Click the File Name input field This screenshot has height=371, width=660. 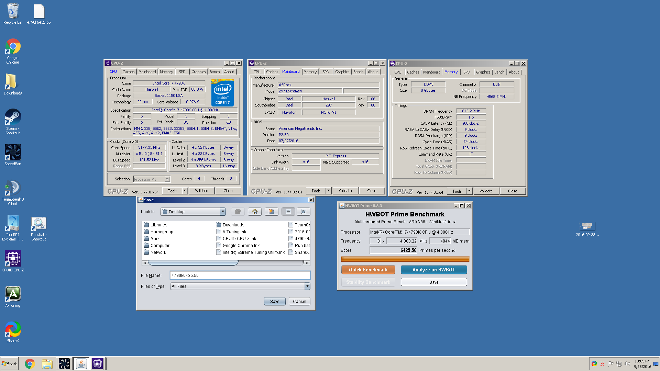pyautogui.click(x=240, y=275)
